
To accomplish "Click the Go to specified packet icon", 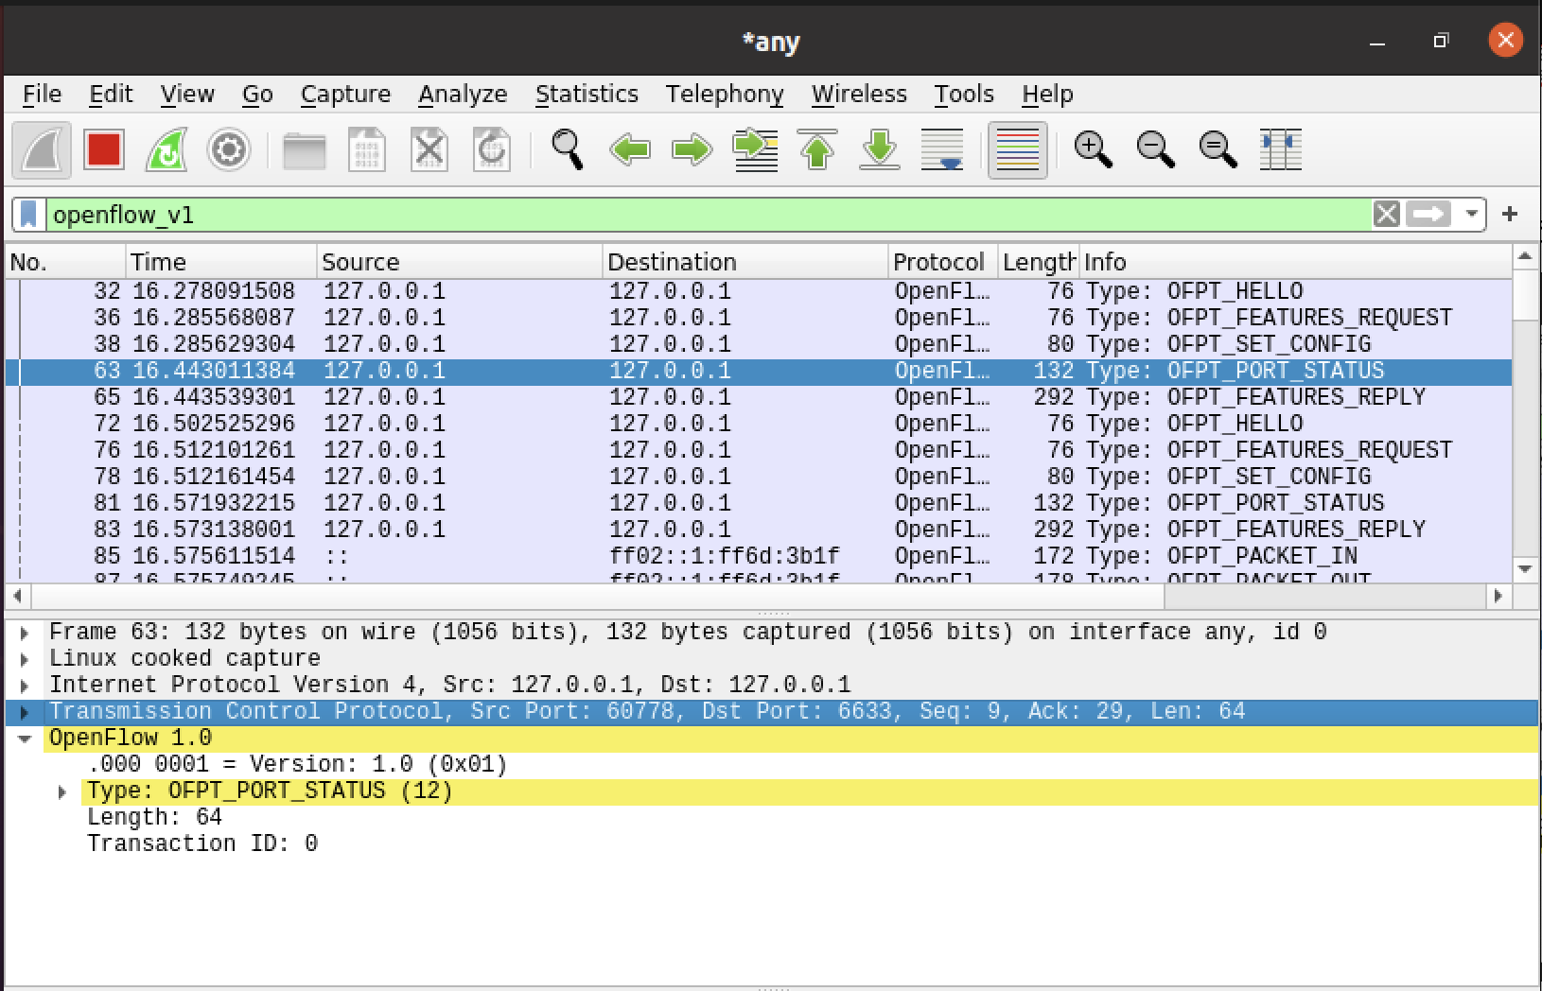I will (x=755, y=149).
